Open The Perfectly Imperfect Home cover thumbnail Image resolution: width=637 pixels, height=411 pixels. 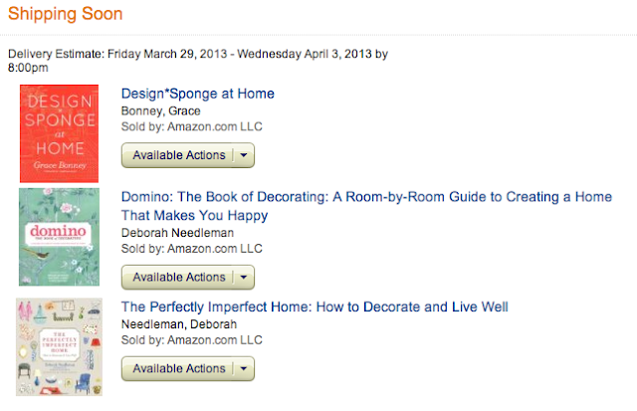pyautogui.click(x=59, y=347)
